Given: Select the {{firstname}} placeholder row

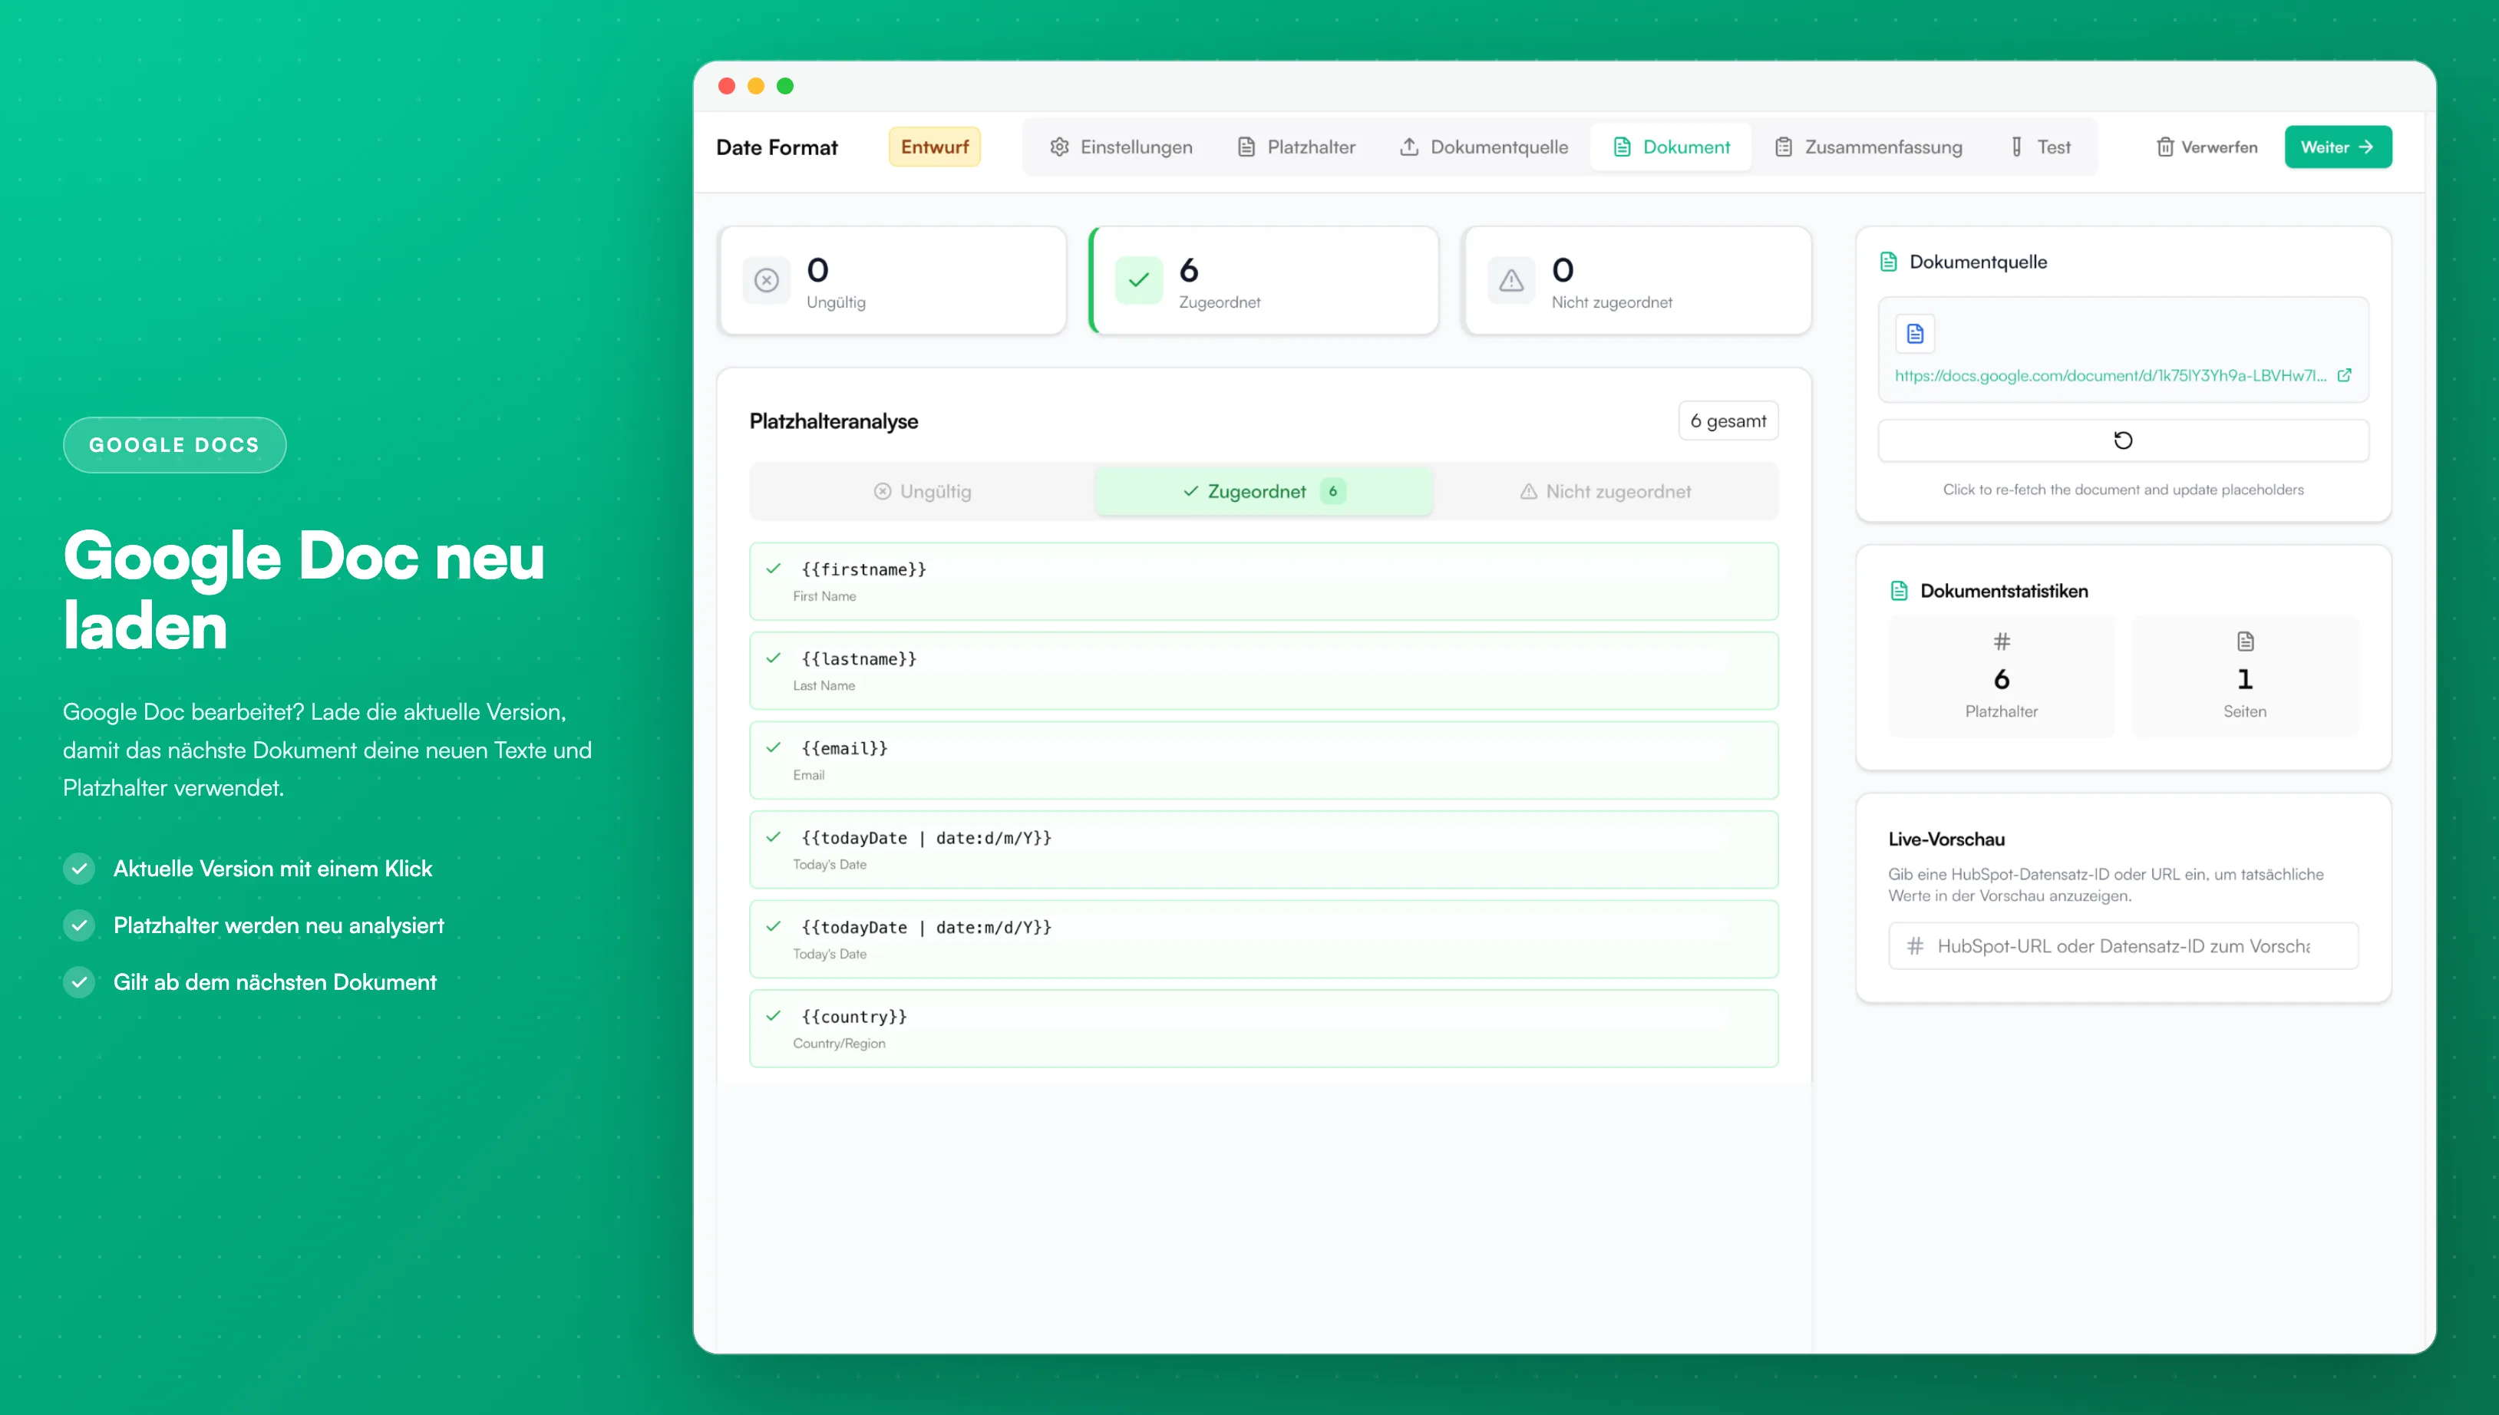Looking at the screenshot, I should (x=1263, y=581).
